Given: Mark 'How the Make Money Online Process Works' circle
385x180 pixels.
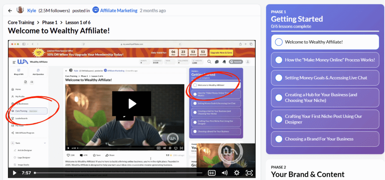Looking at the screenshot, I should (279, 60).
